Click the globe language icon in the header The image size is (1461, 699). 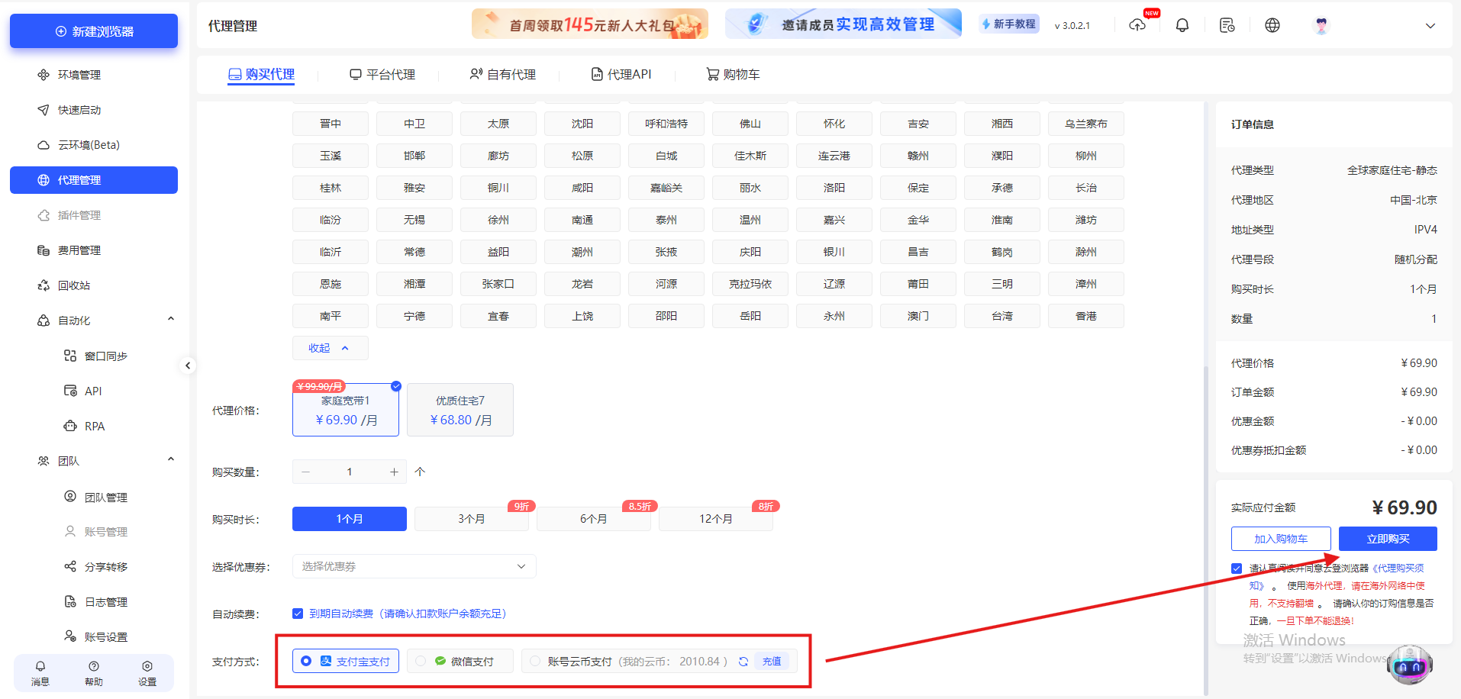pyautogui.click(x=1272, y=24)
